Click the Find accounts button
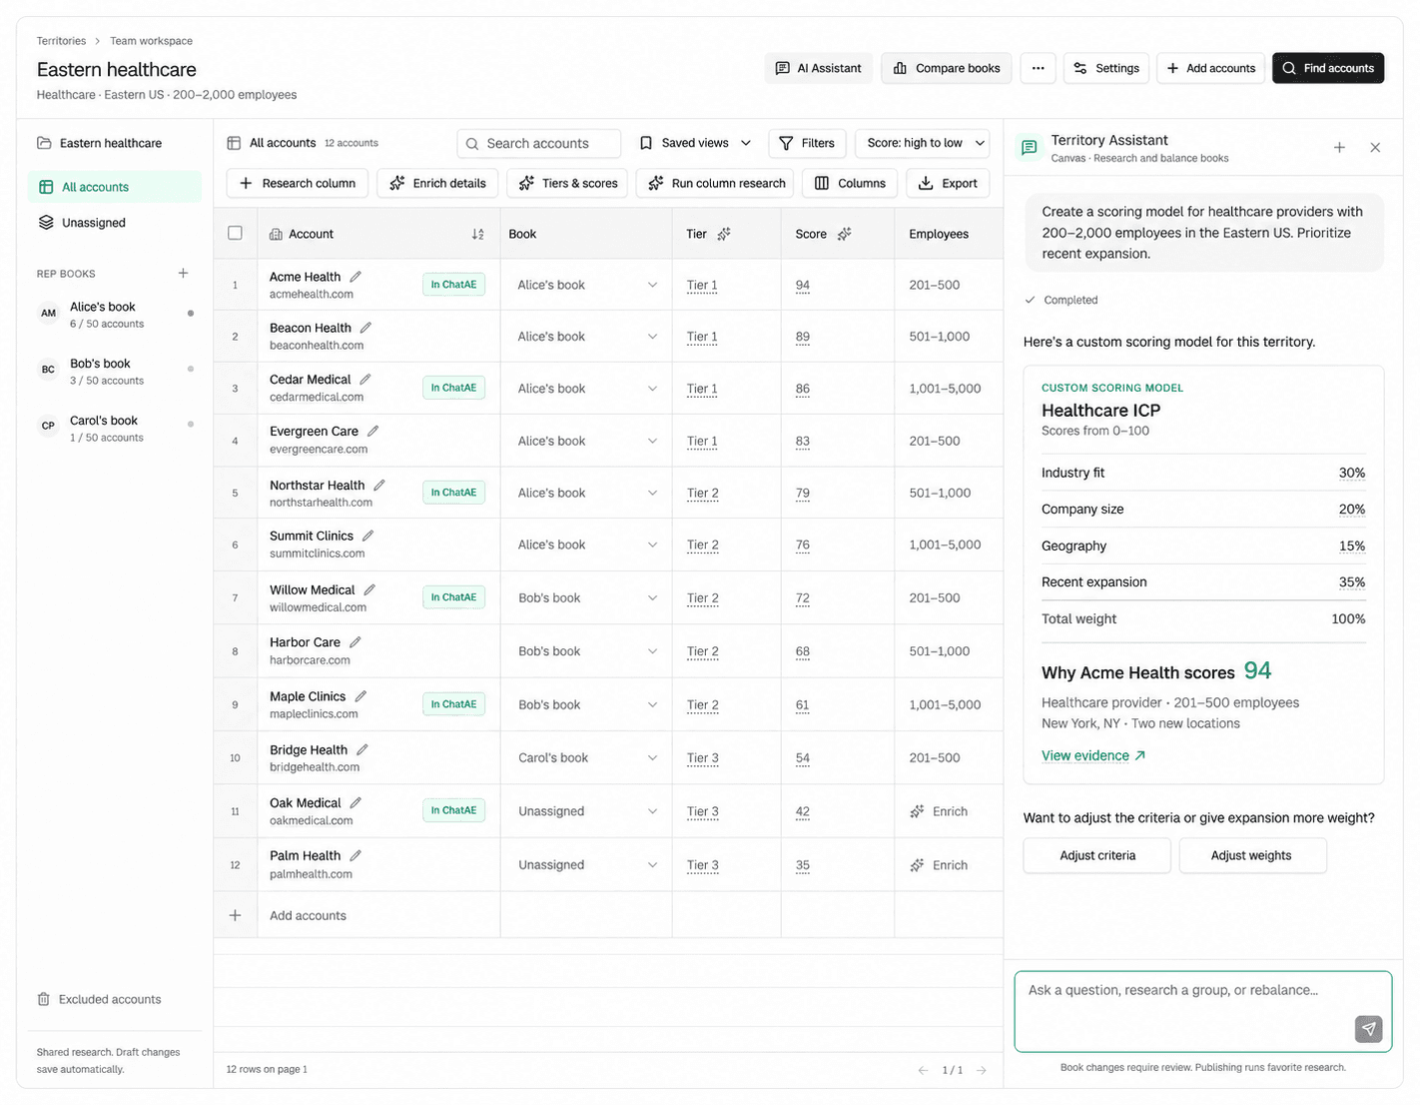The image size is (1420, 1105). click(x=1328, y=68)
